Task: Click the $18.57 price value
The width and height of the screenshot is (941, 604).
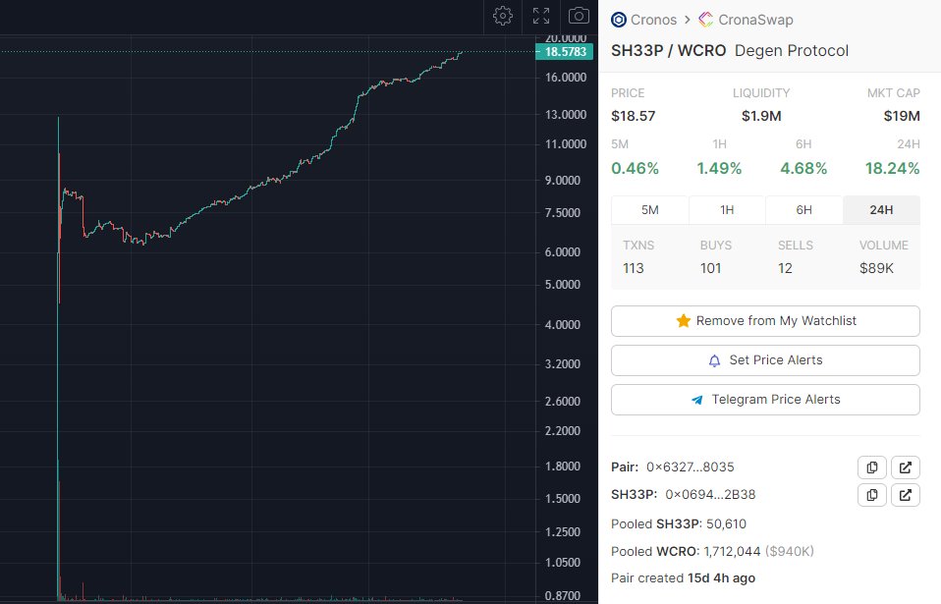Action: coord(634,116)
